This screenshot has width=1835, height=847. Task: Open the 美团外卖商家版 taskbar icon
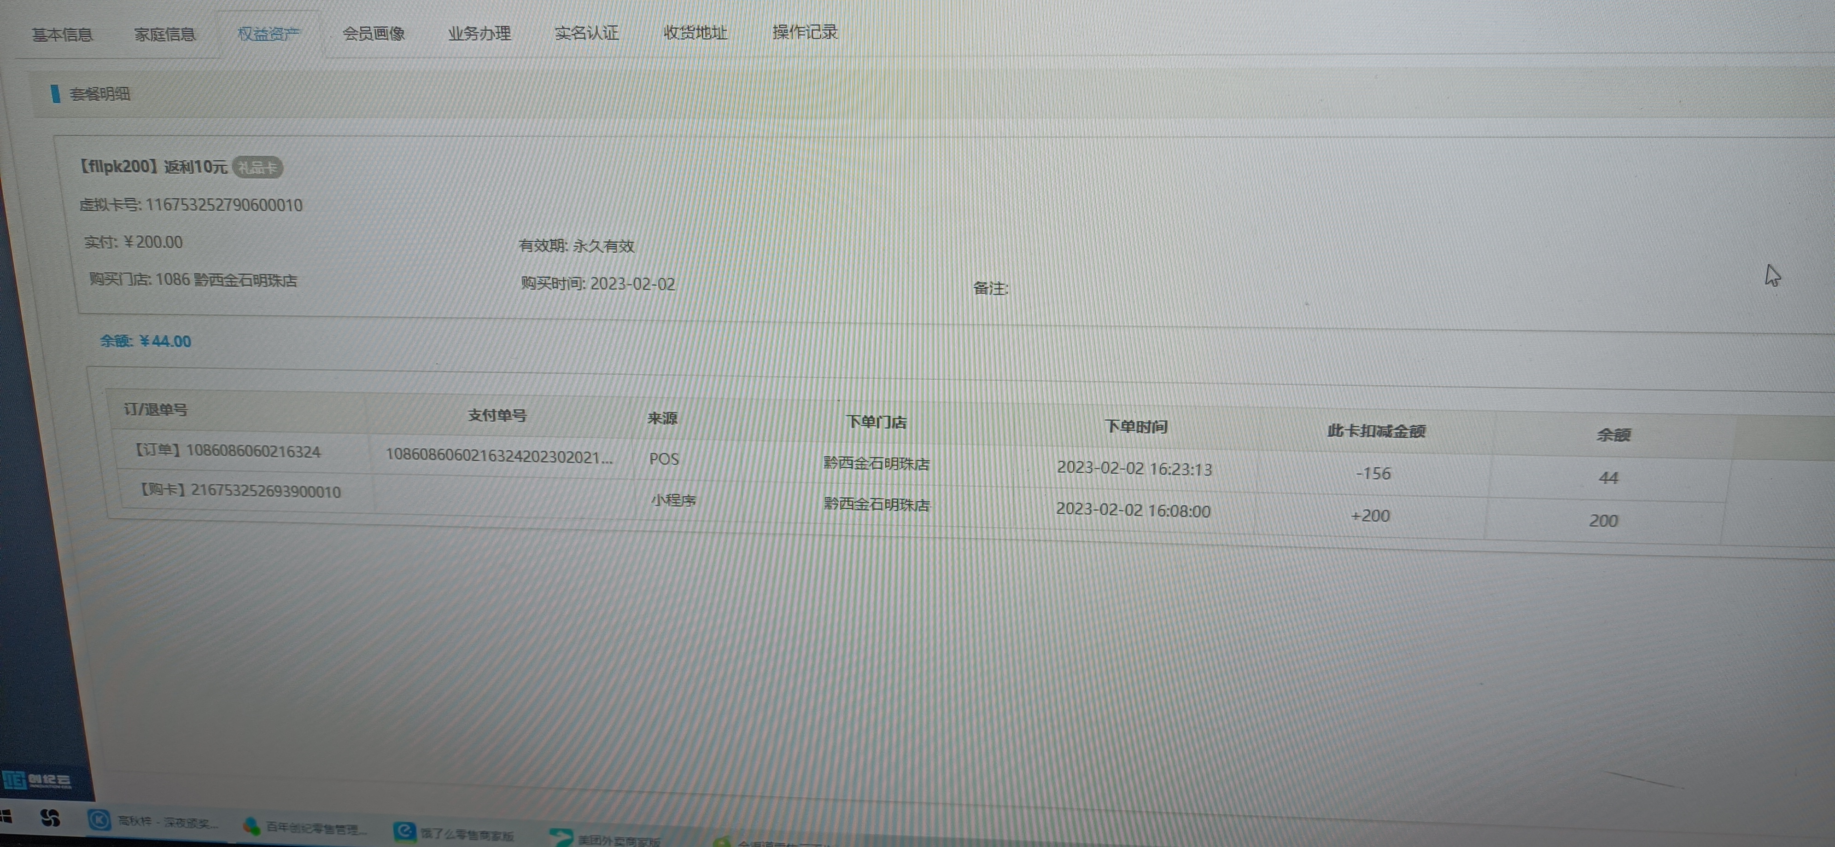coord(561,838)
